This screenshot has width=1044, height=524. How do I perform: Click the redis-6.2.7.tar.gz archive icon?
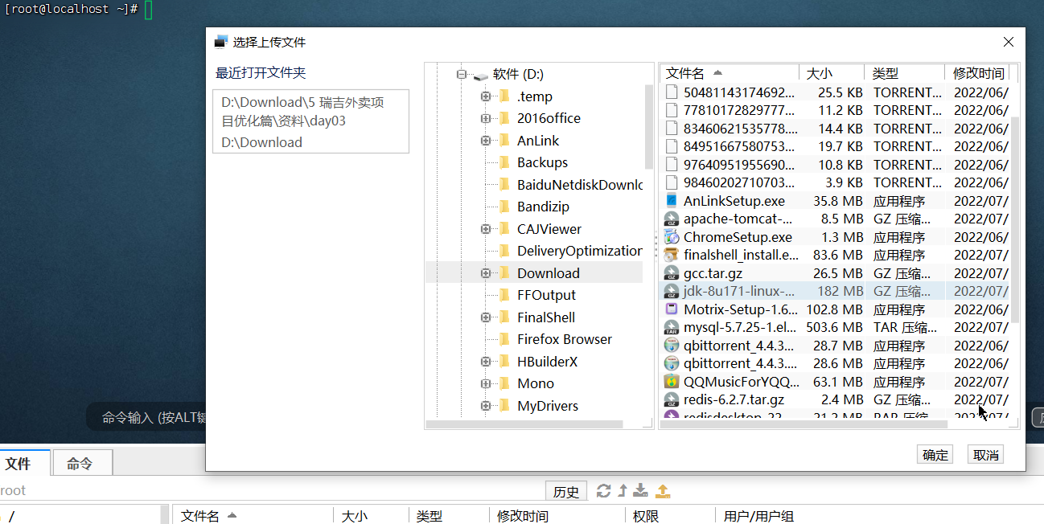pos(672,399)
